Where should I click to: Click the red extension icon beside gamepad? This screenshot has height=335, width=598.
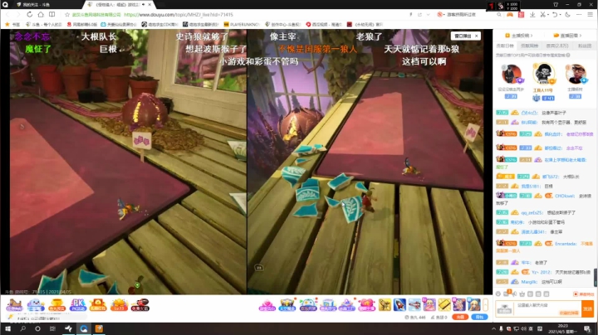pos(521,14)
